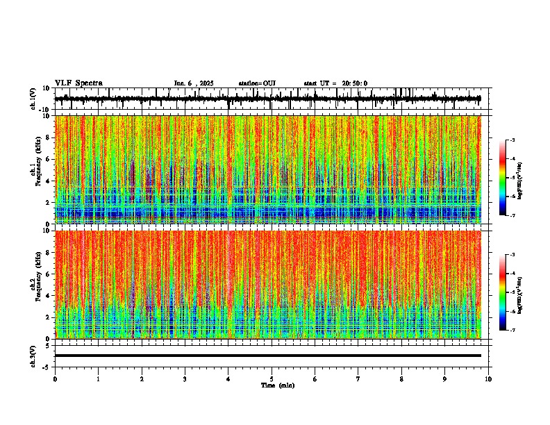Viewport: 550px width, 425px height.
Task: Click the "6" kHz tick of the ch.2 spectrogram
Action: (48, 274)
